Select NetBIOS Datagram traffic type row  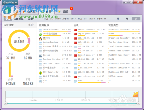(125, 68)
